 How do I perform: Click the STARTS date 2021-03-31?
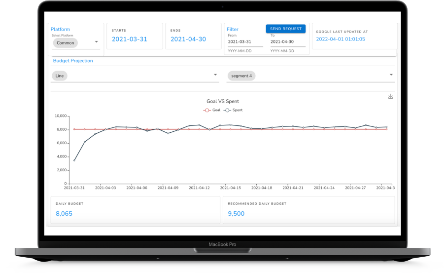point(129,39)
